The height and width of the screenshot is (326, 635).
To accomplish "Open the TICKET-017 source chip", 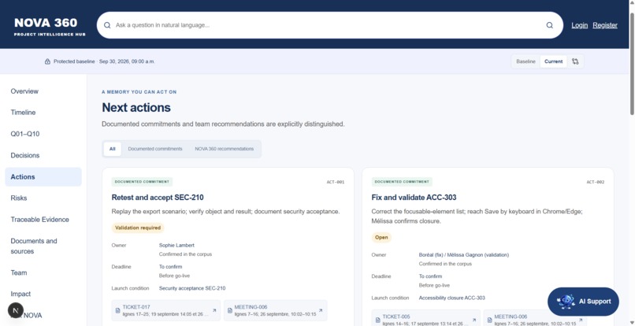I will click(x=166, y=310).
